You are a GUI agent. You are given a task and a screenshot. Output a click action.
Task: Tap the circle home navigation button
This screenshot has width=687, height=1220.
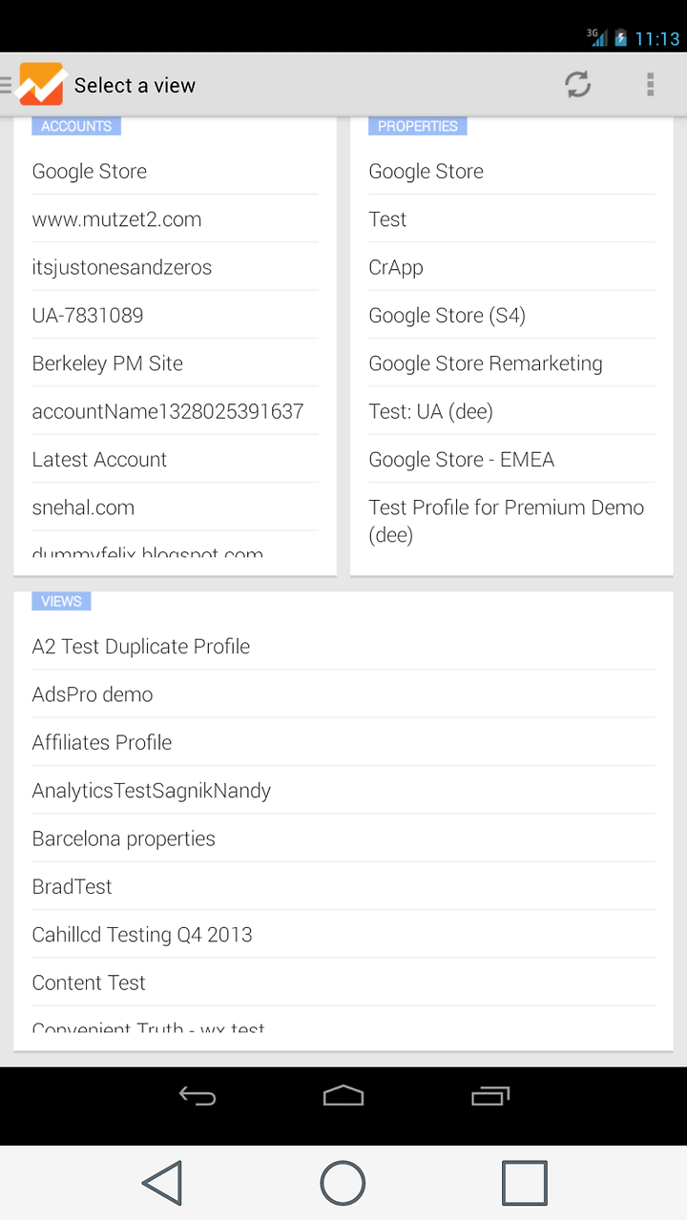[343, 1183]
